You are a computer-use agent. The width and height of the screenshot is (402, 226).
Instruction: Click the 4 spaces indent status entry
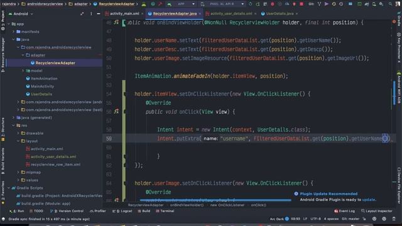pos(331,219)
